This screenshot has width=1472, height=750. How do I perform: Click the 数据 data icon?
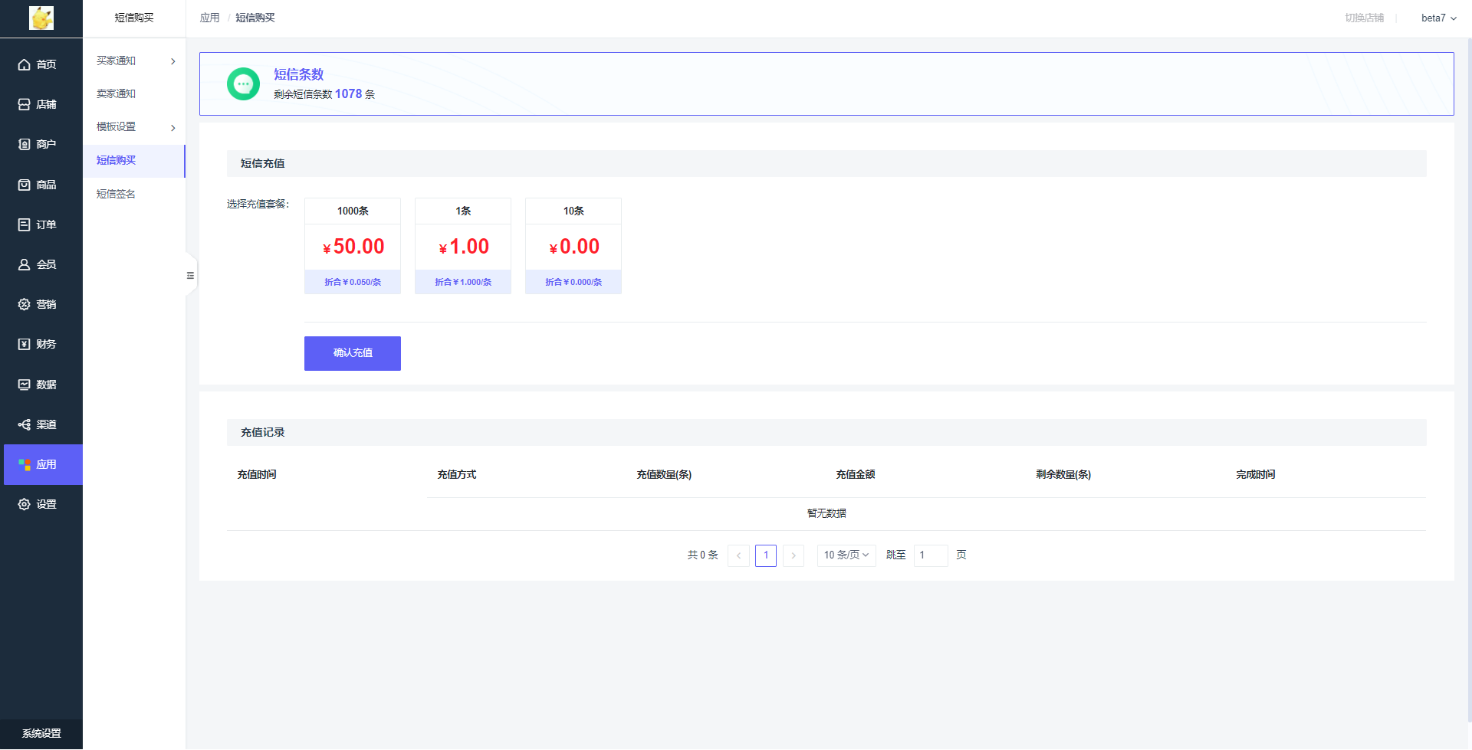pos(24,385)
